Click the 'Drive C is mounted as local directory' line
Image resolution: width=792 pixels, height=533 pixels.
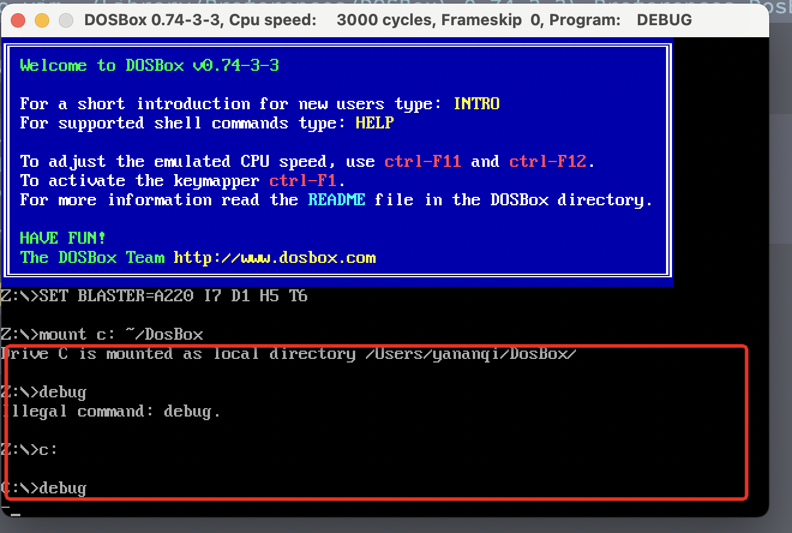[x=289, y=353]
